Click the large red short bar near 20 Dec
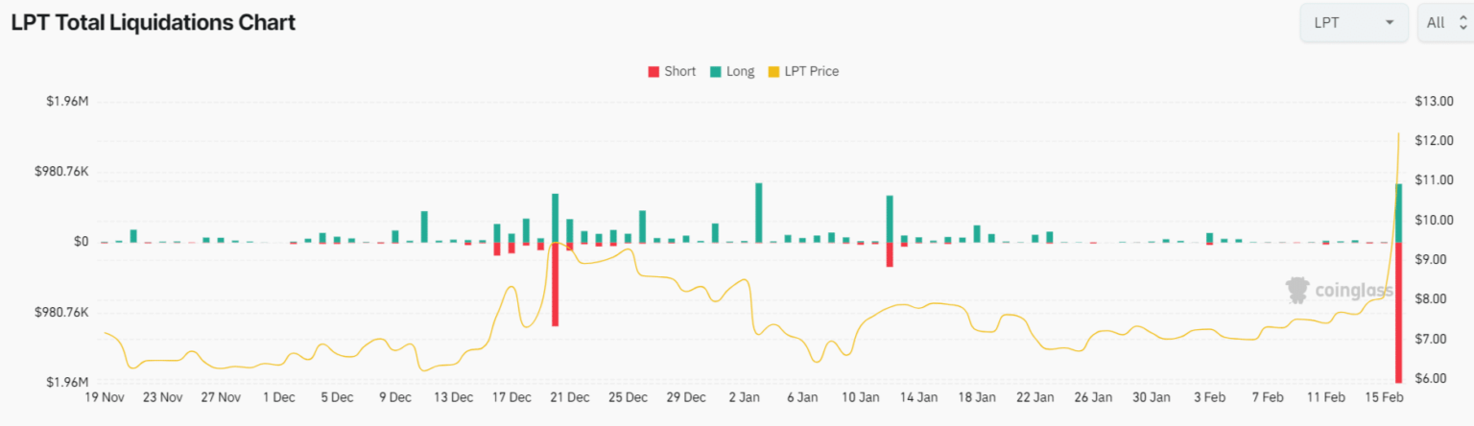1474x426 pixels. (555, 284)
